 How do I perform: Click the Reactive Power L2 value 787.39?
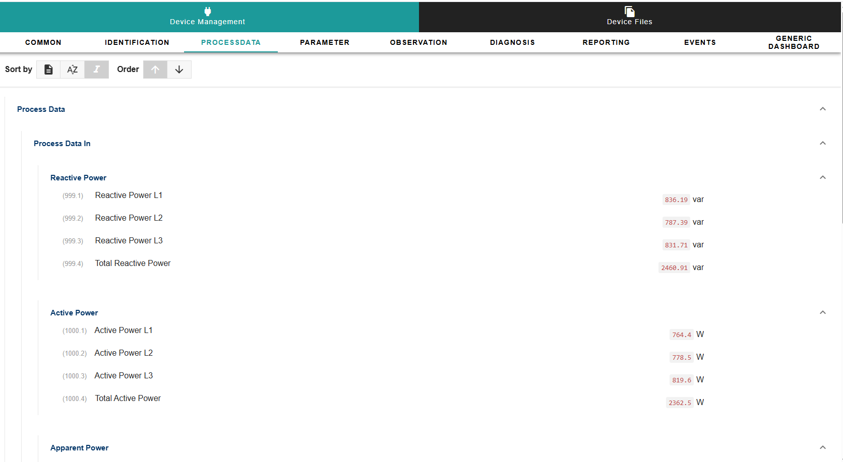tap(676, 222)
